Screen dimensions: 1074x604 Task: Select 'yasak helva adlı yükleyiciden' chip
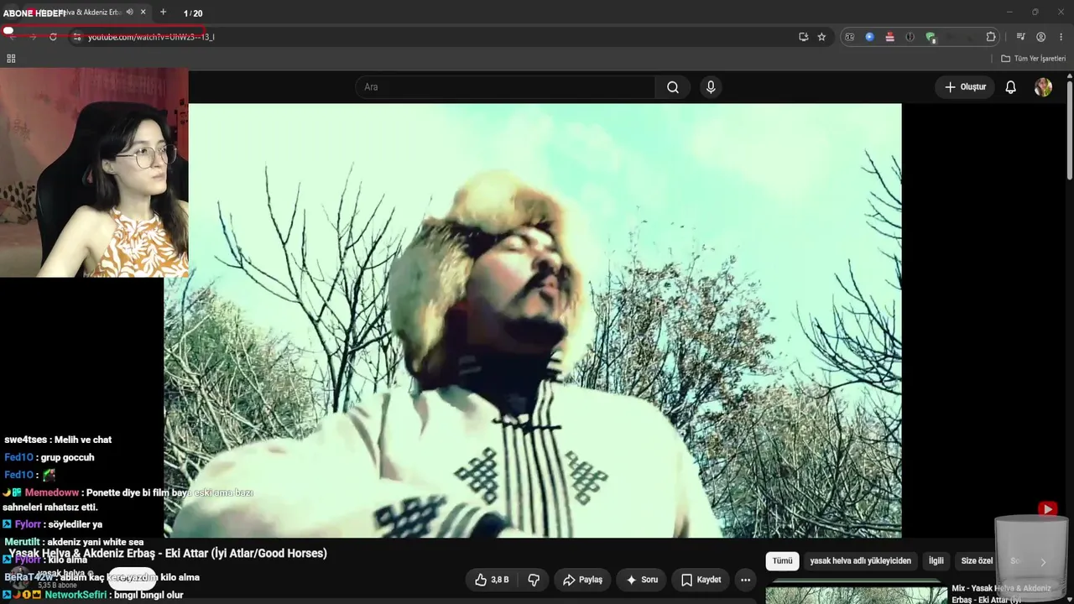point(860,561)
